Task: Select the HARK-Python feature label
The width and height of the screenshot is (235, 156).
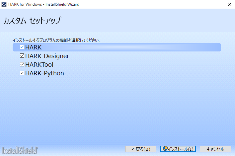Action: [44, 73]
